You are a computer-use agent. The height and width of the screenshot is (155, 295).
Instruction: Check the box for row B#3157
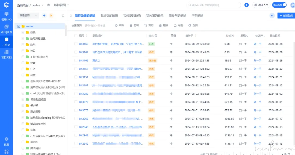pos(76,69)
